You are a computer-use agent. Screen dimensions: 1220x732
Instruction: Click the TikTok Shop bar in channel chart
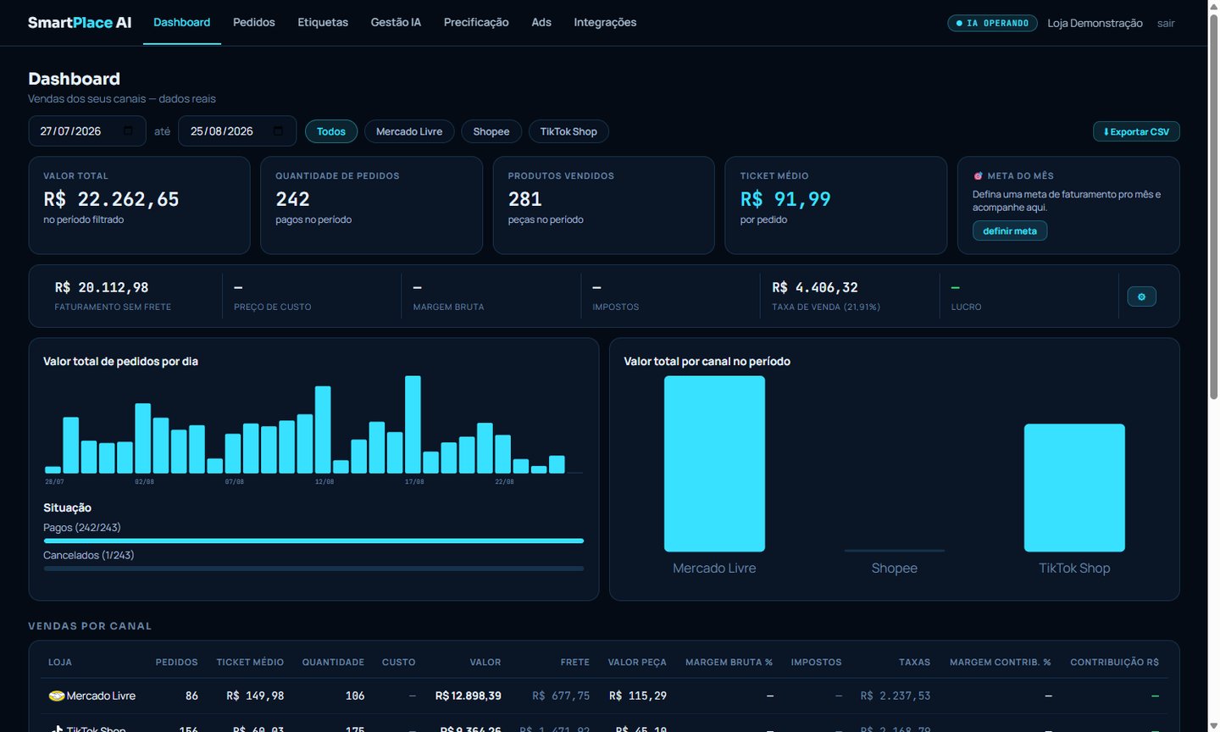[x=1074, y=487]
